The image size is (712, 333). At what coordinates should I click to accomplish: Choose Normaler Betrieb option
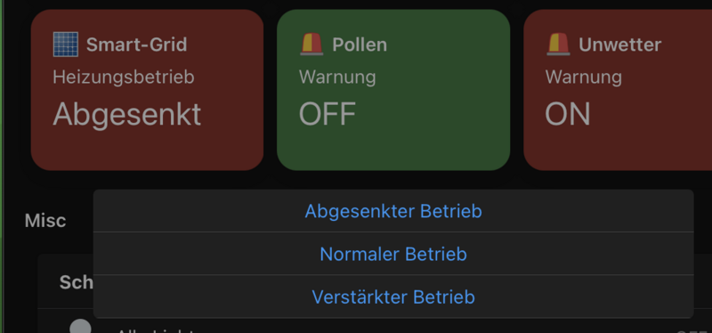tap(393, 254)
